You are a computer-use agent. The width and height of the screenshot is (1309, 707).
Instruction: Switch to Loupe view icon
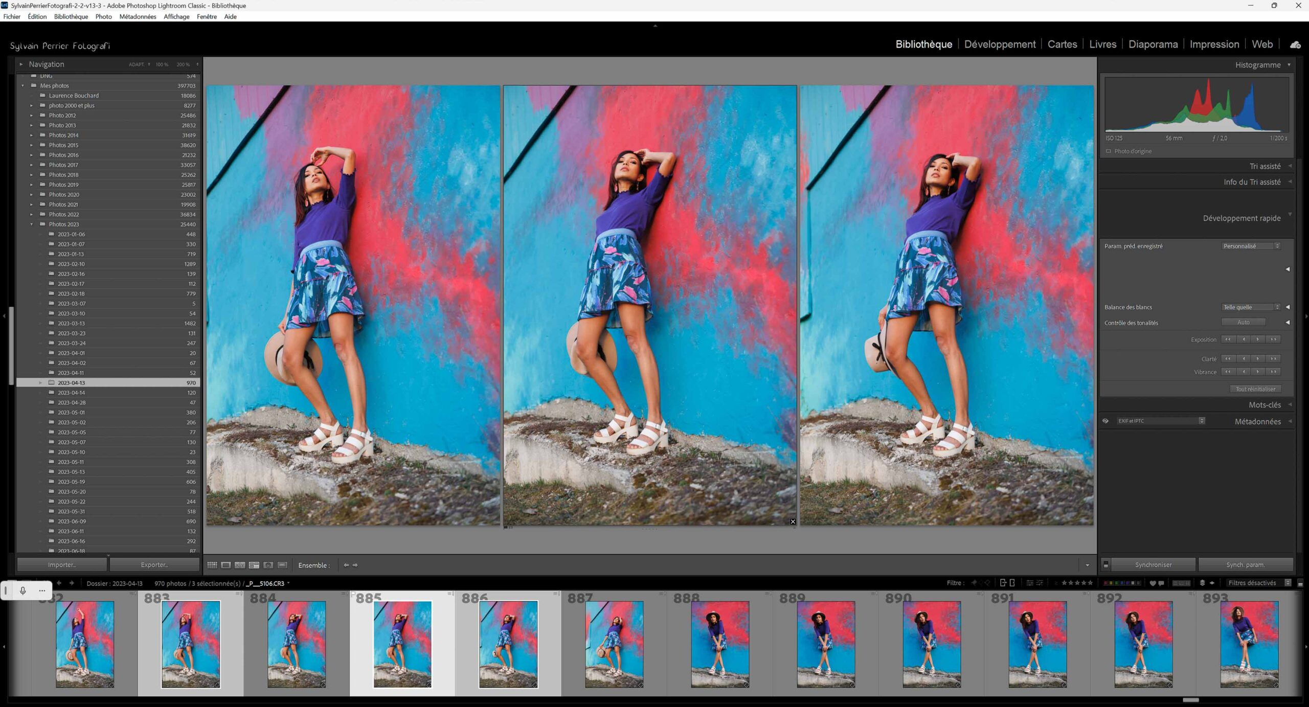pos(225,565)
